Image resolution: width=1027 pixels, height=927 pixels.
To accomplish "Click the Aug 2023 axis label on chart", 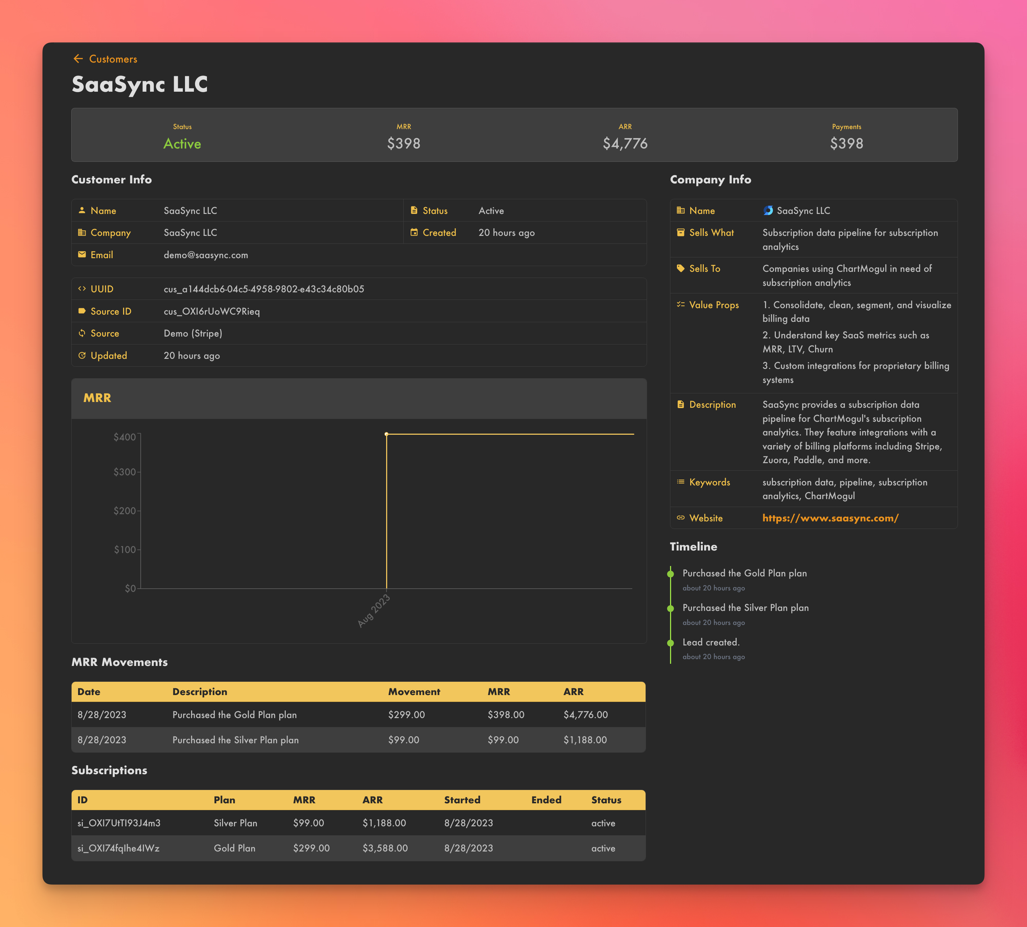I will point(374,610).
